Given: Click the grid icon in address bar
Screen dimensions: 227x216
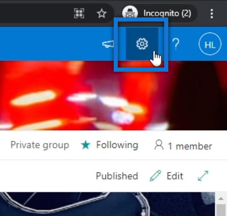Looking at the screenshot, I should [x=79, y=13].
